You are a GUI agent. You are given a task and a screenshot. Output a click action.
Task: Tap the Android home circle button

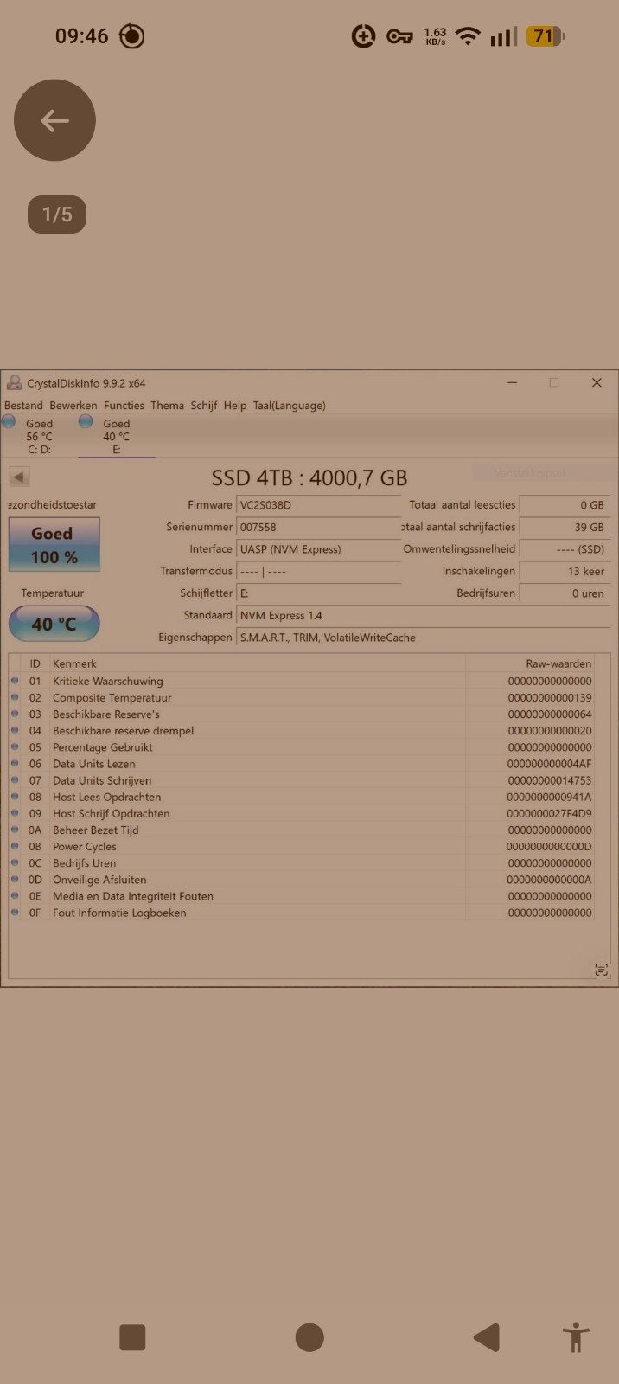point(309,1337)
